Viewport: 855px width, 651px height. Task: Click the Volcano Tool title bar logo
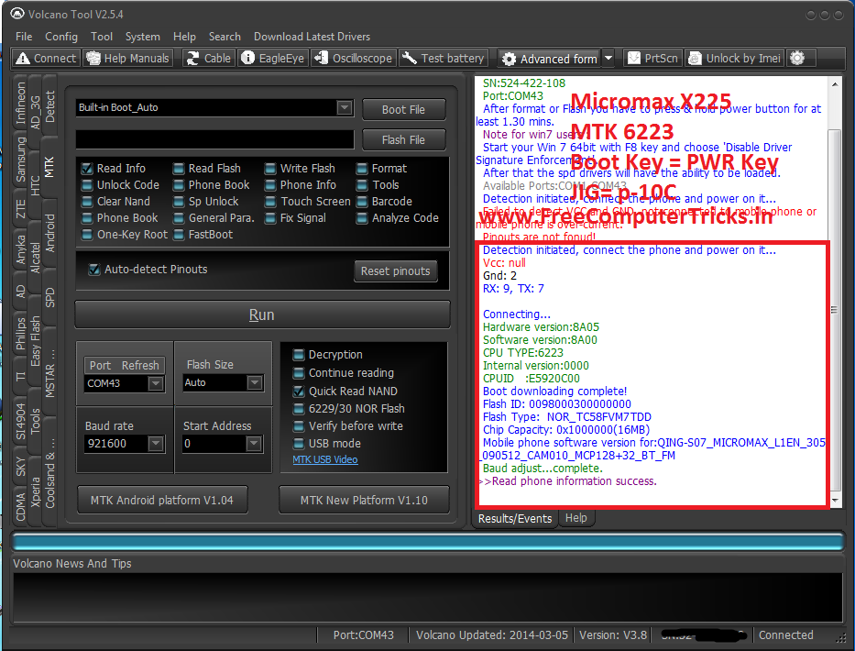[x=17, y=14]
